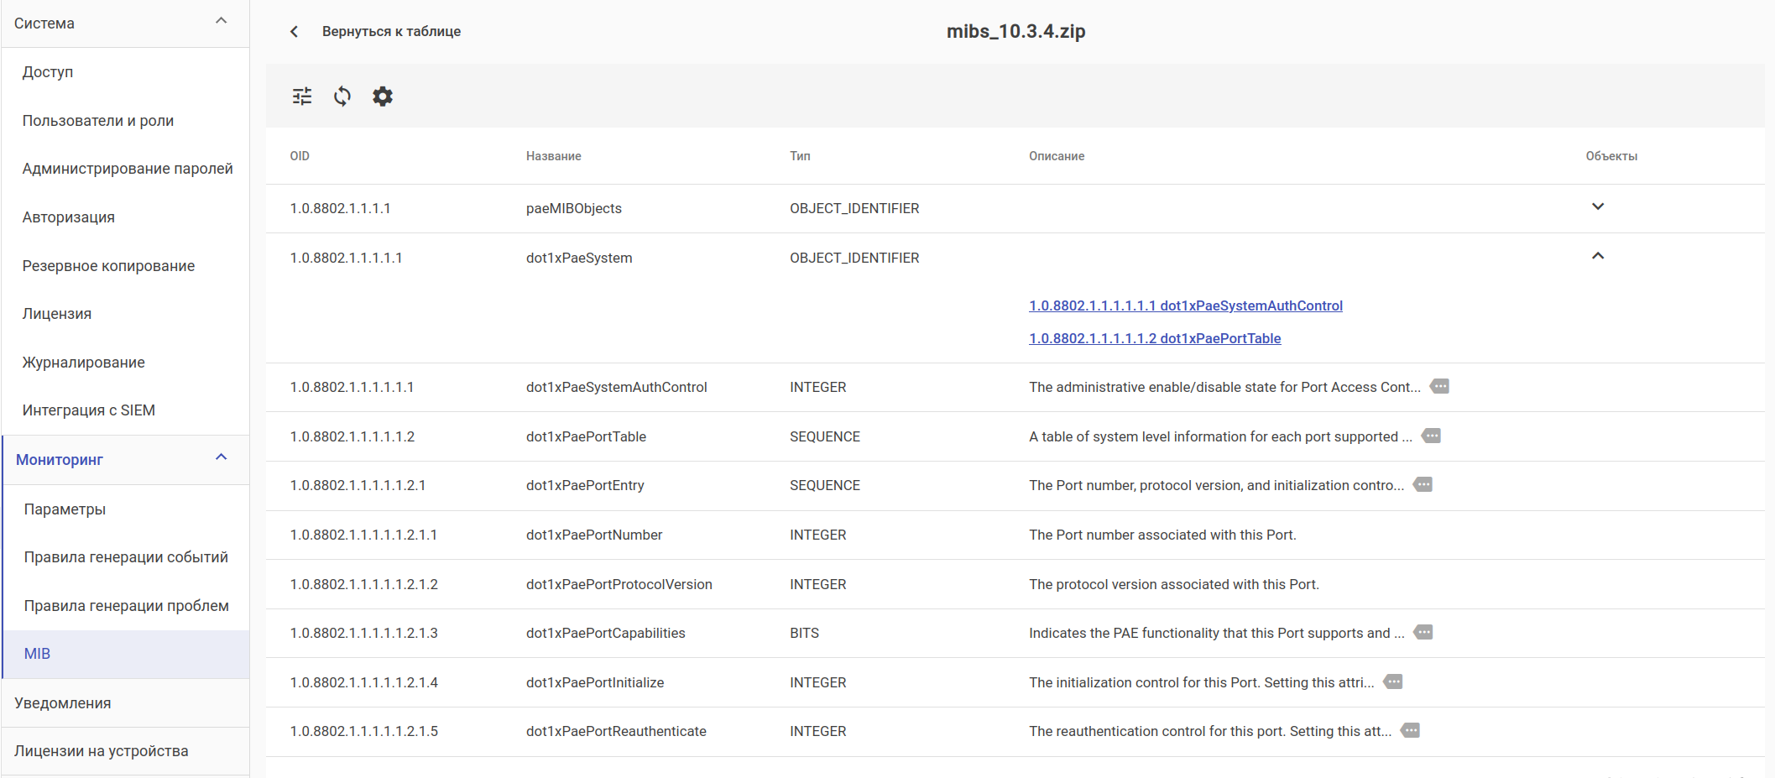Show full description for dot1xPaeSystemAuthControl
The width and height of the screenshot is (1775, 778).
pyautogui.click(x=1440, y=387)
